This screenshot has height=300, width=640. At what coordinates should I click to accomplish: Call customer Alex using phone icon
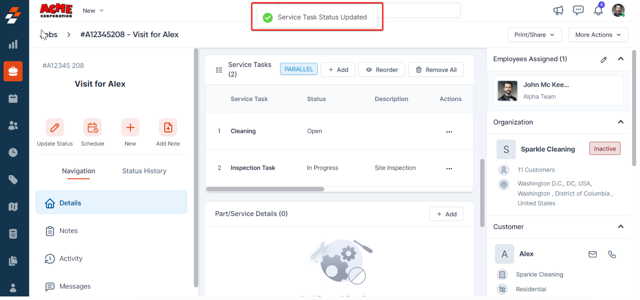(612, 254)
